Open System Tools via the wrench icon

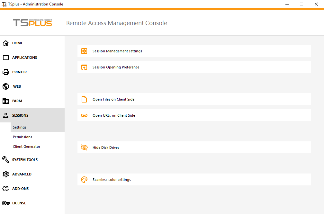point(5,159)
